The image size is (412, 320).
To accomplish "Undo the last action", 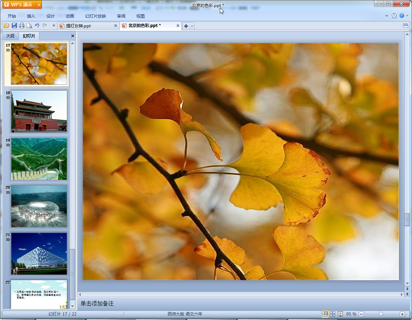I will [37, 26].
